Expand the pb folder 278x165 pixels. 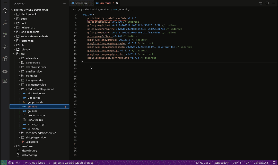click(x=22, y=45)
